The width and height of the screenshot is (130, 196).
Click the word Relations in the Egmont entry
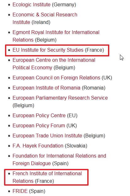coord(23,40)
